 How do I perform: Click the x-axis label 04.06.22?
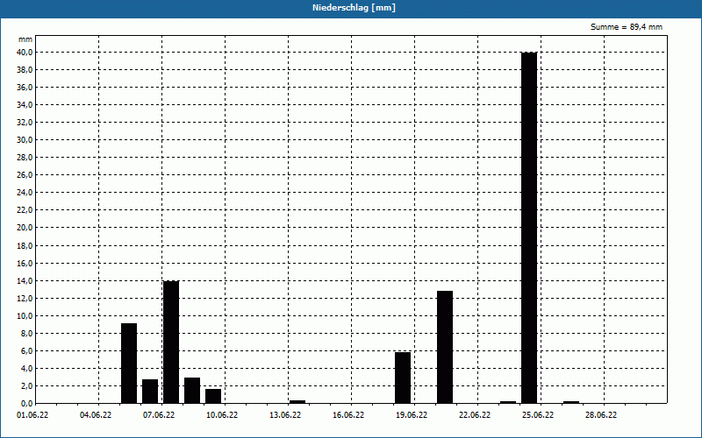(x=96, y=415)
